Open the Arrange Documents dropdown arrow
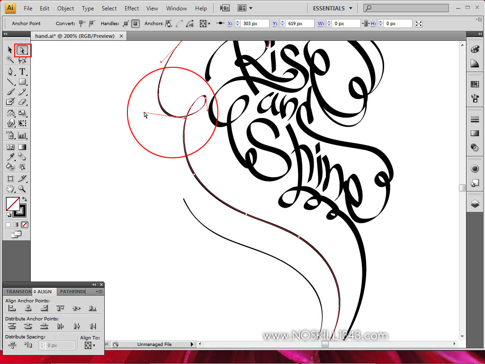The height and width of the screenshot is (364, 485). [251, 9]
